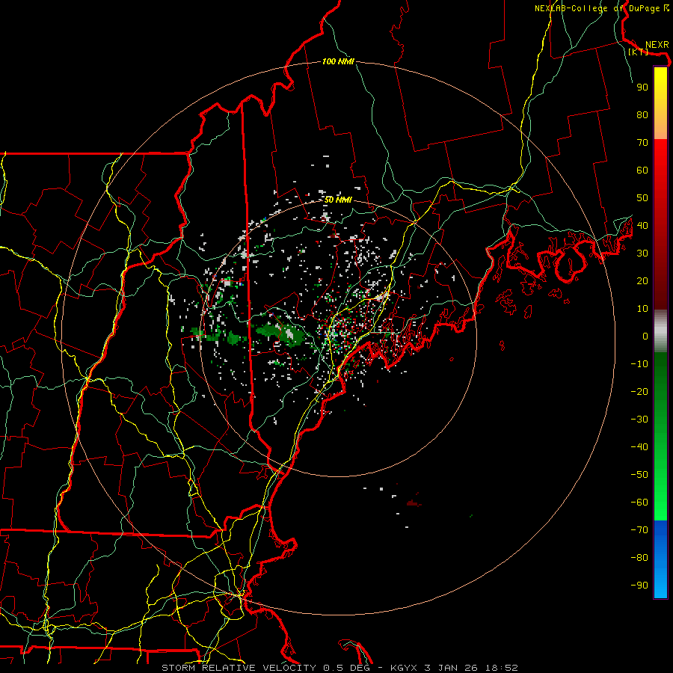Click the -20 knot scale label
Image resolution: width=673 pixels, height=673 pixels.
639,391
